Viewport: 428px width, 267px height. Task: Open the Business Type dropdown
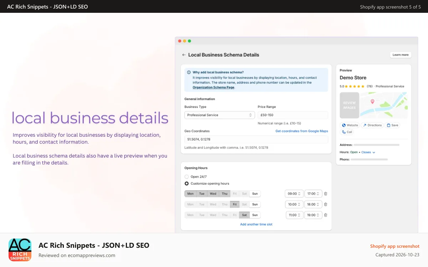(x=219, y=115)
